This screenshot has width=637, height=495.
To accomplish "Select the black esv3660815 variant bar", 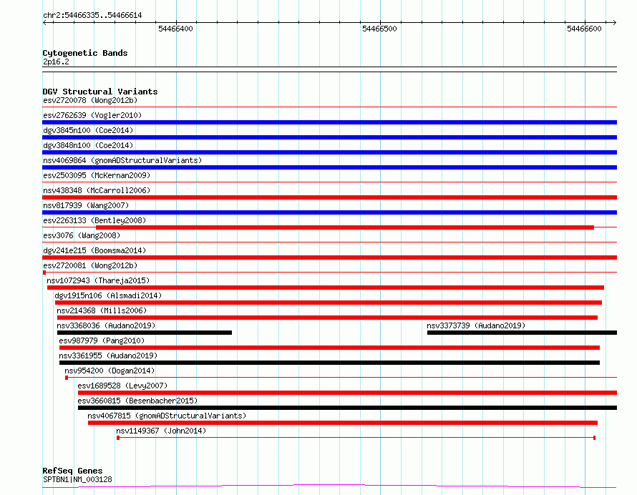I will pyautogui.click(x=347, y=408).
